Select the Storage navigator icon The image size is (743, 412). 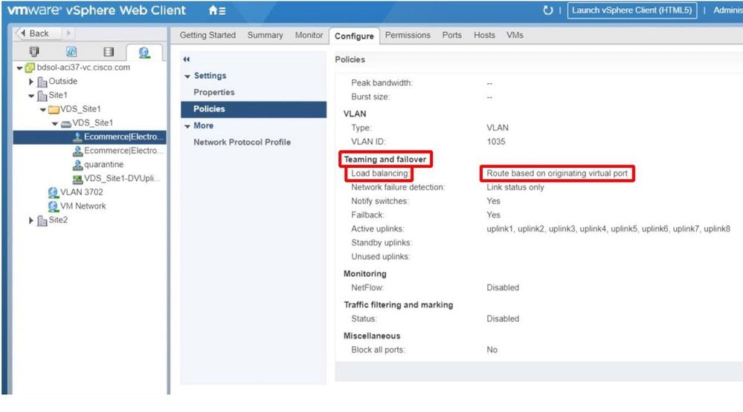click(109, 51)
